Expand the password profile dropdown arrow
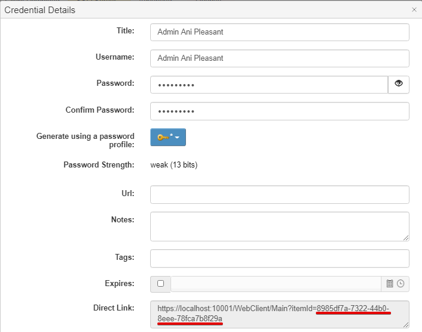This screenshot has width=422, height=332. point(177,138)
